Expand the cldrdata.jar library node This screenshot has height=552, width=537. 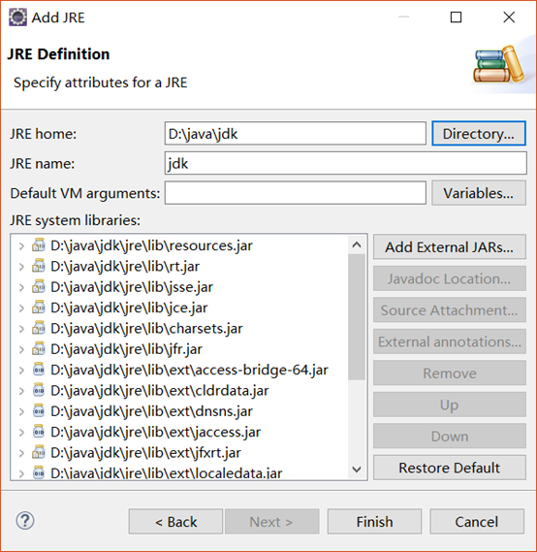tap(21, 391)
